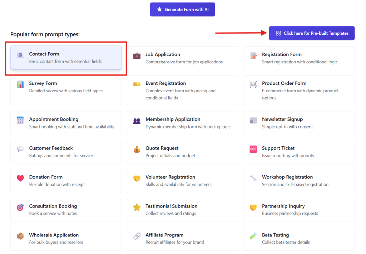Click 'Recruit affiliates for your brand' description
The image size is (366, 254).
(174, 242)
